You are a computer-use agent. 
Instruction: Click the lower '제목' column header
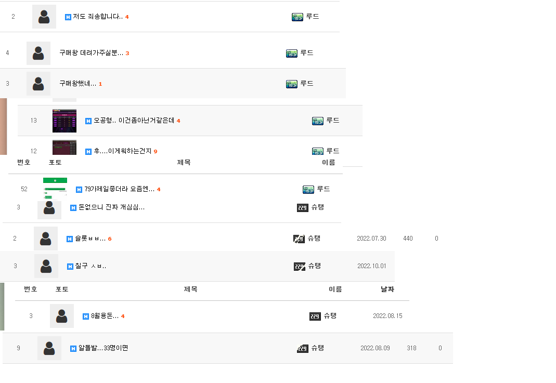(190, 289)
